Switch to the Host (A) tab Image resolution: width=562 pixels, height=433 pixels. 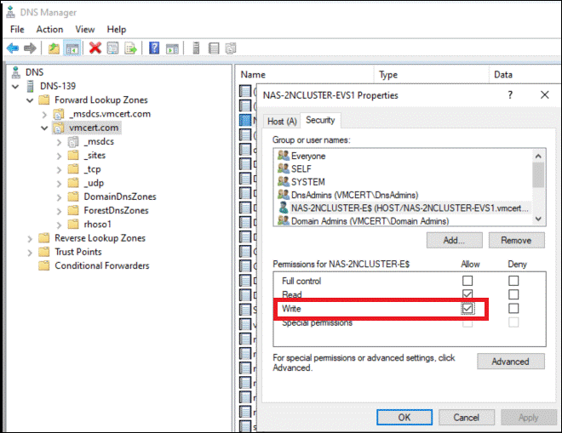point(282,122)
